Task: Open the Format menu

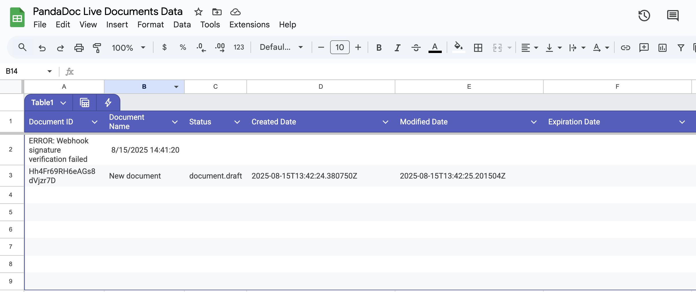Action: [x=150, y=24]
